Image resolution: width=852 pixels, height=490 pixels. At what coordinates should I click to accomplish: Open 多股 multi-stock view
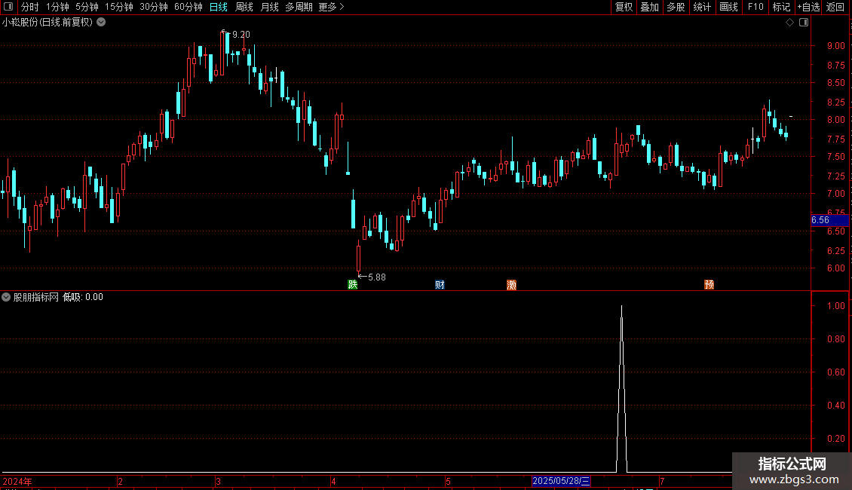[676, 7]
